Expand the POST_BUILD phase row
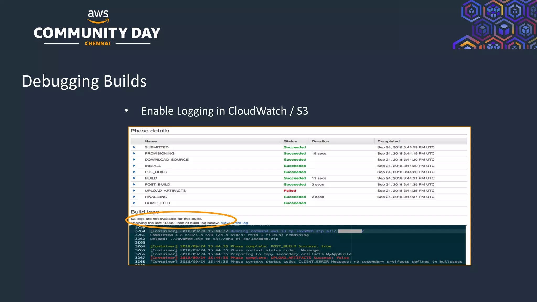The image size is (537, 302). tap(134, 184)
